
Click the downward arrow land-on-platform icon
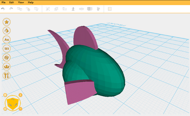point(73,9)
